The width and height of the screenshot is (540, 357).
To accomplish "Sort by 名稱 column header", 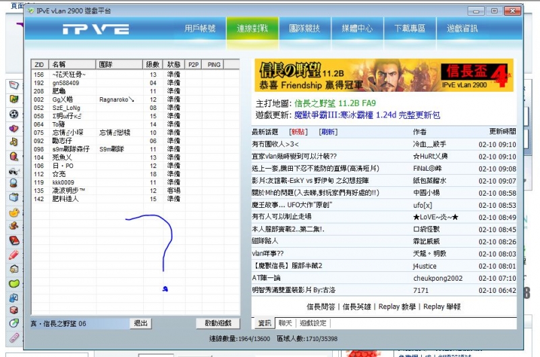I will tap(72, 64).
